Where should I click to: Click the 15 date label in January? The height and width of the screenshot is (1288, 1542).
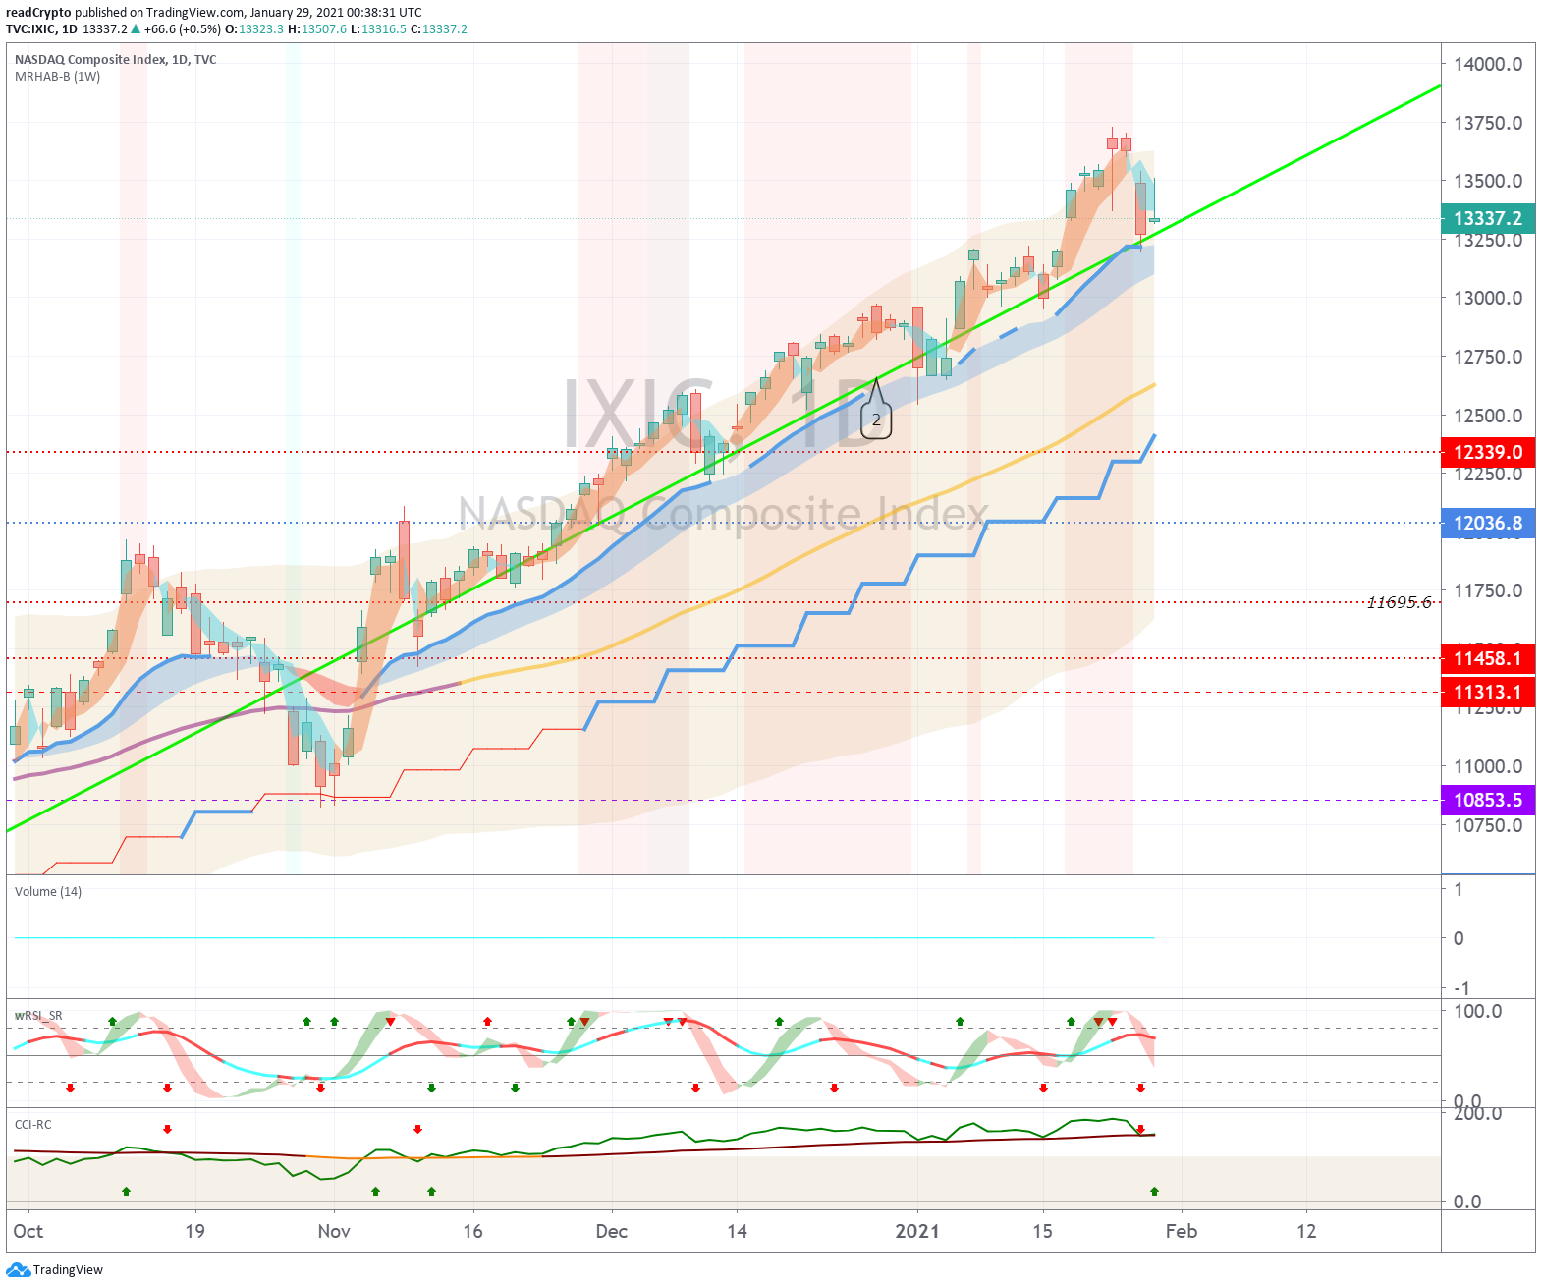1042,1232
